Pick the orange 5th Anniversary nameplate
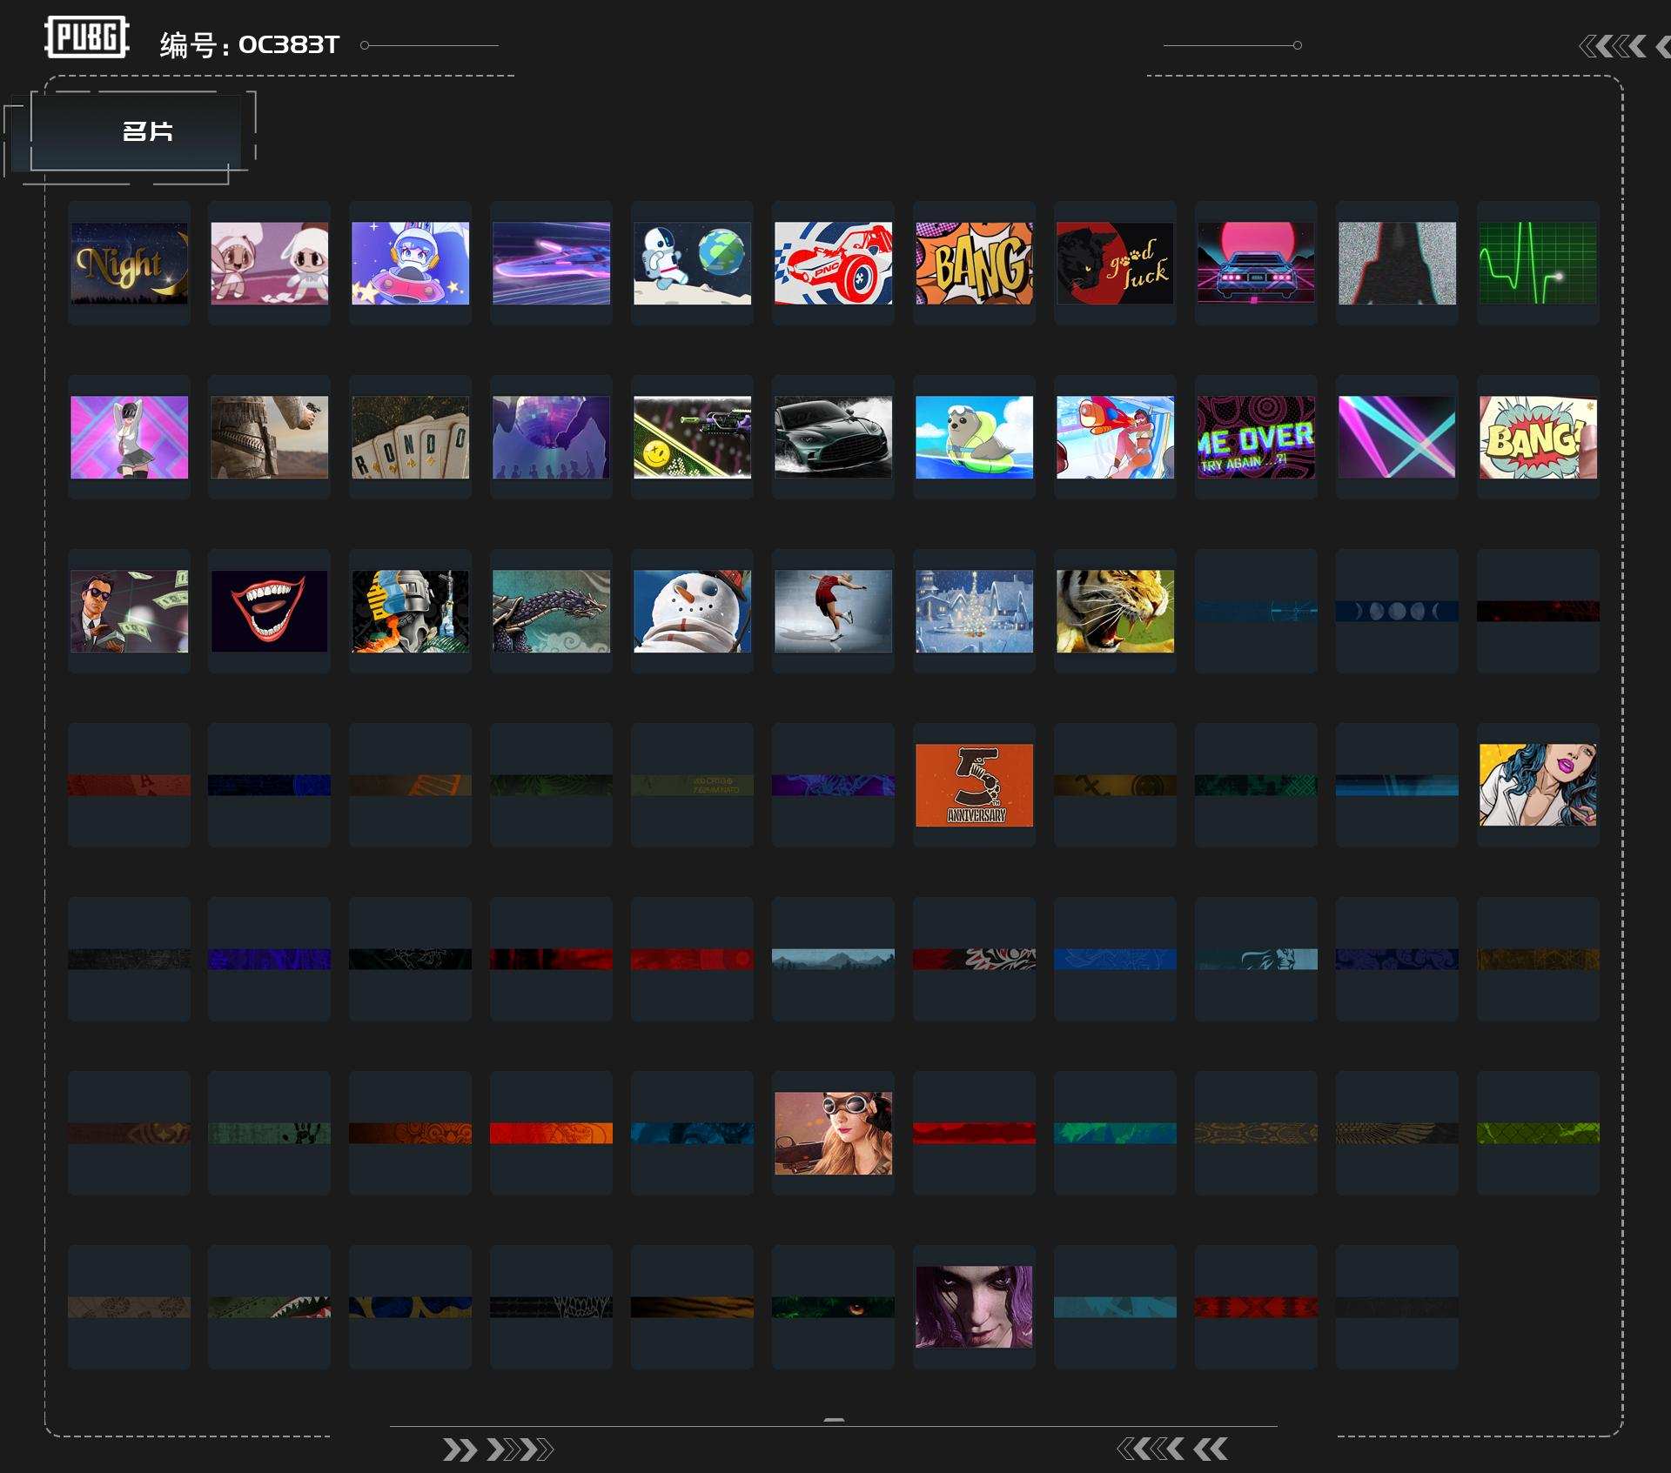Image resolution: width=1671 pixels, height=1473 pixels. pos(975,785)
